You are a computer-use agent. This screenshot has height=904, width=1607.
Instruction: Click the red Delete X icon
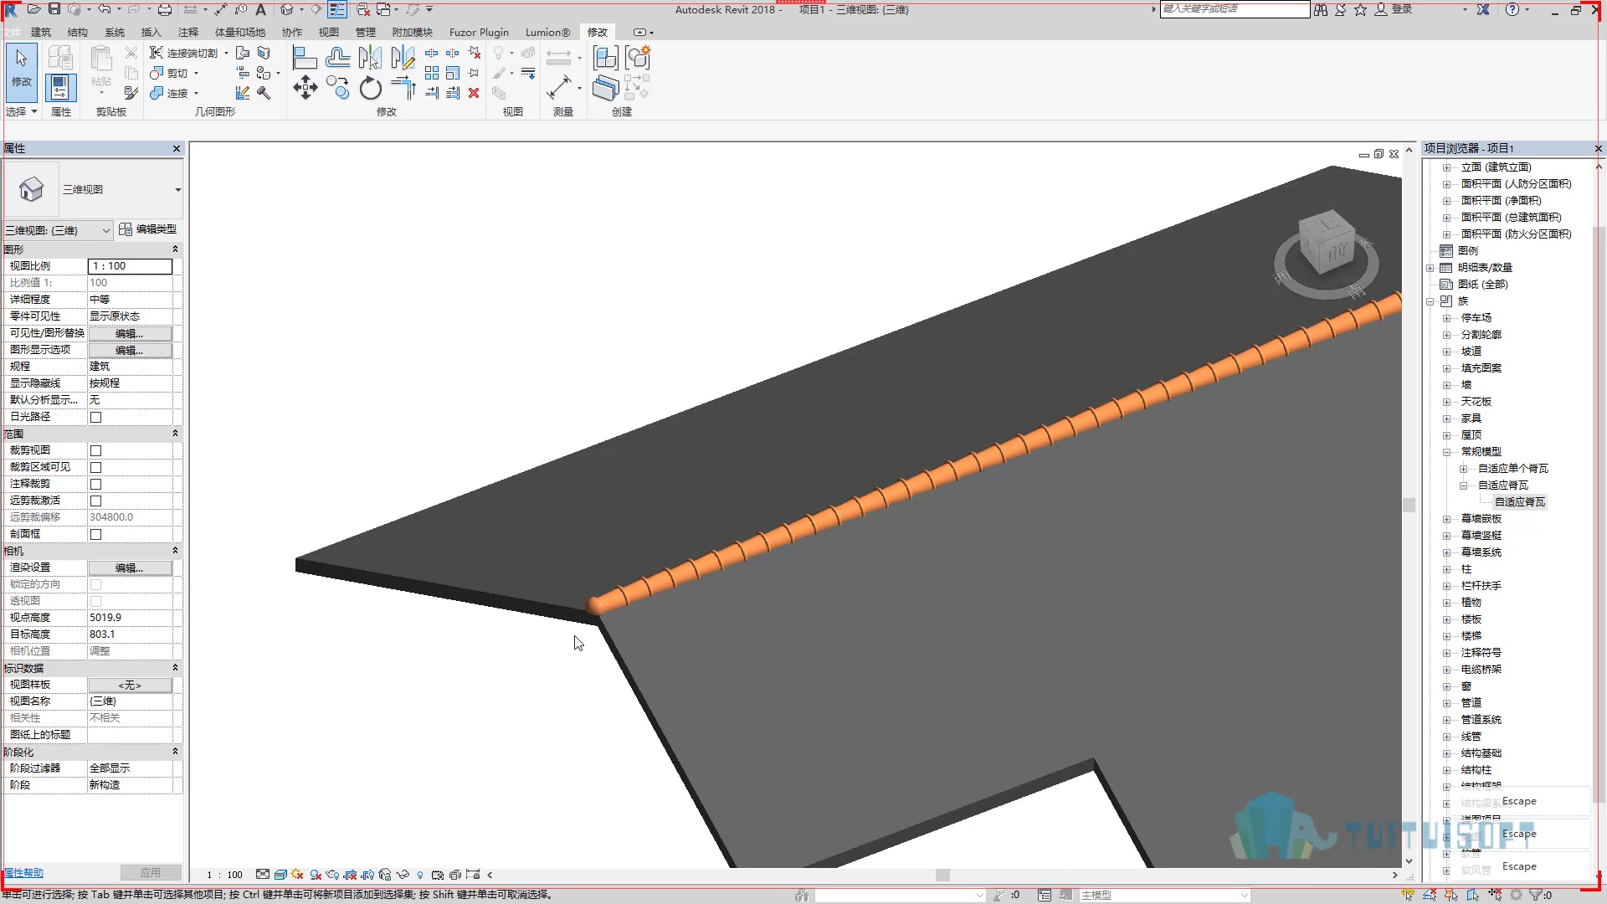(474, 93)
